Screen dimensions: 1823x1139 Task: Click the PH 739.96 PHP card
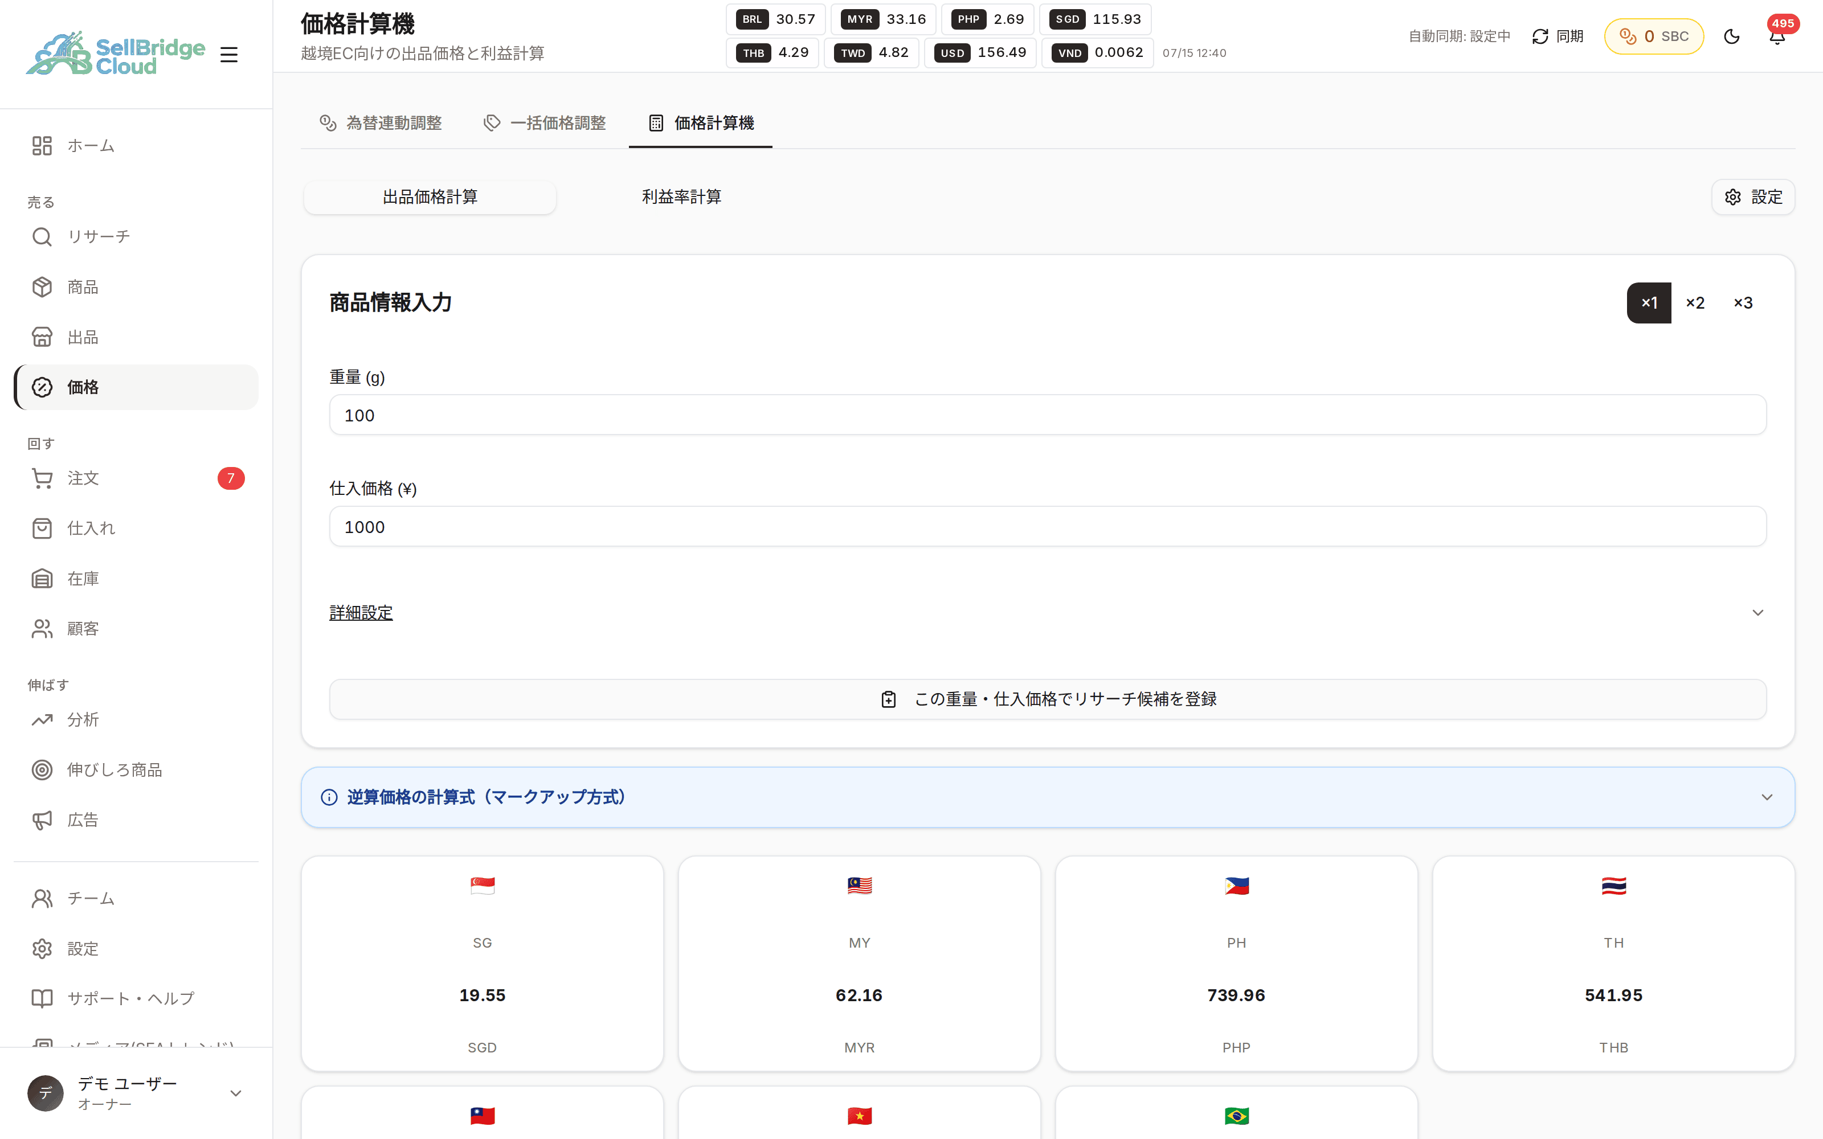(x=1236, y=964)
